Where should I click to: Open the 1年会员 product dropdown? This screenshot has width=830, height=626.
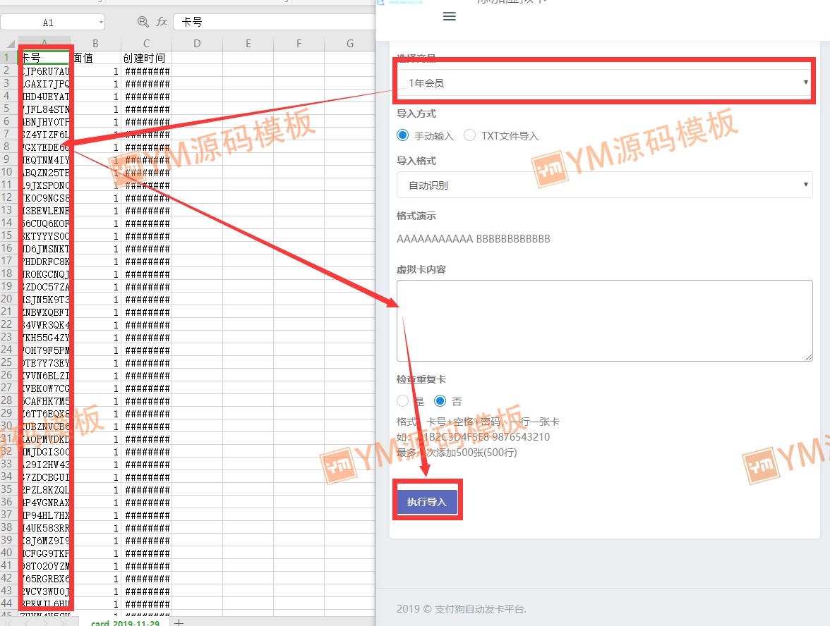(x=603, y=82)
